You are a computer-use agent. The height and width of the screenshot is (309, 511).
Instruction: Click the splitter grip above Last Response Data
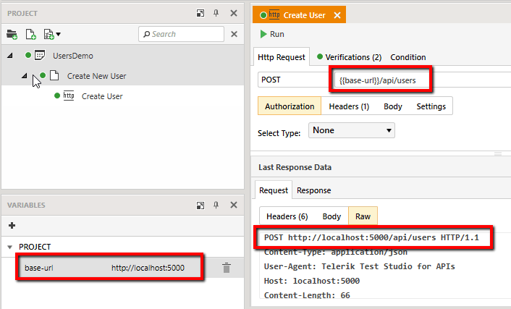coord(498,153)
